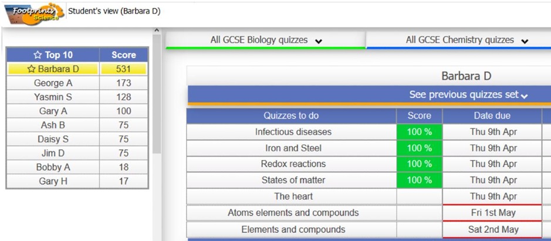Image resolution: width=551 pixels, height=241 pixels.
Task: Open the Elements and compounds quiz
Action: (293, 229)
